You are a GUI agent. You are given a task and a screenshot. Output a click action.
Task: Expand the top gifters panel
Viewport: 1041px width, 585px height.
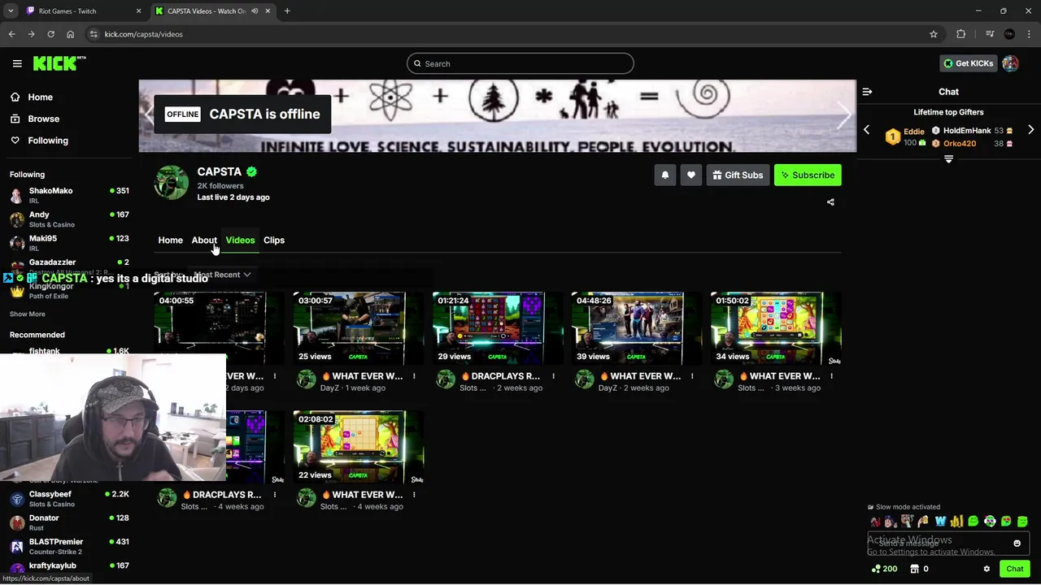coord(948,159)
